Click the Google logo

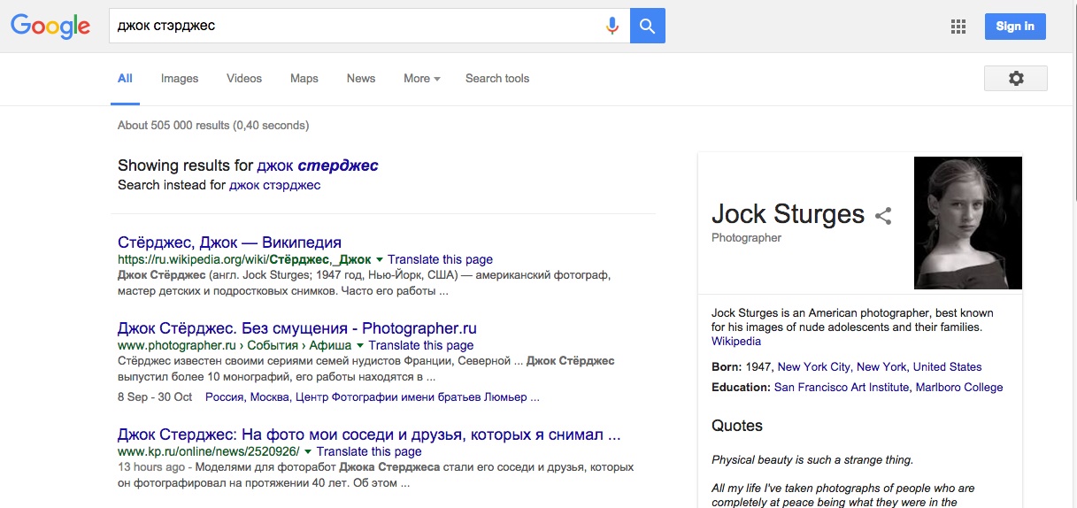pyautogui.click(x=50, y=27)
